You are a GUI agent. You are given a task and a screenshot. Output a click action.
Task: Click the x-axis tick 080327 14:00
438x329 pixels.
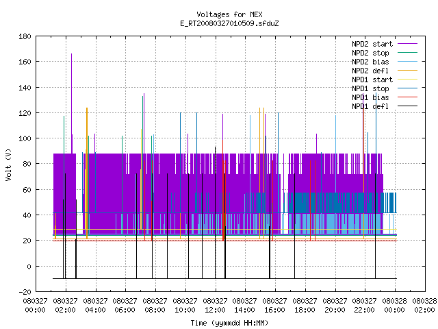tap(245, 305)
